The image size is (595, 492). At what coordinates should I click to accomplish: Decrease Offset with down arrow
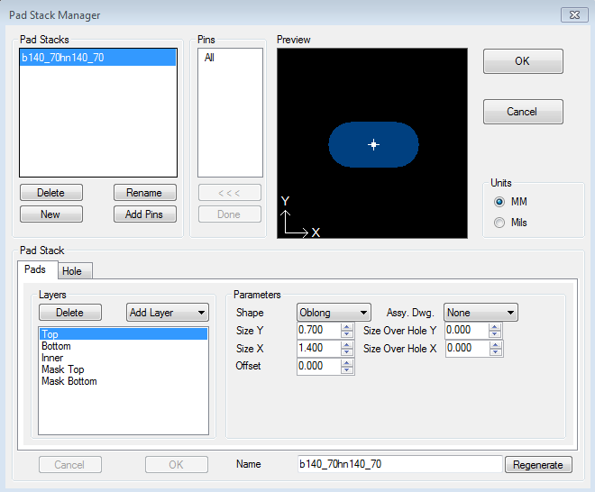(347, 370)
